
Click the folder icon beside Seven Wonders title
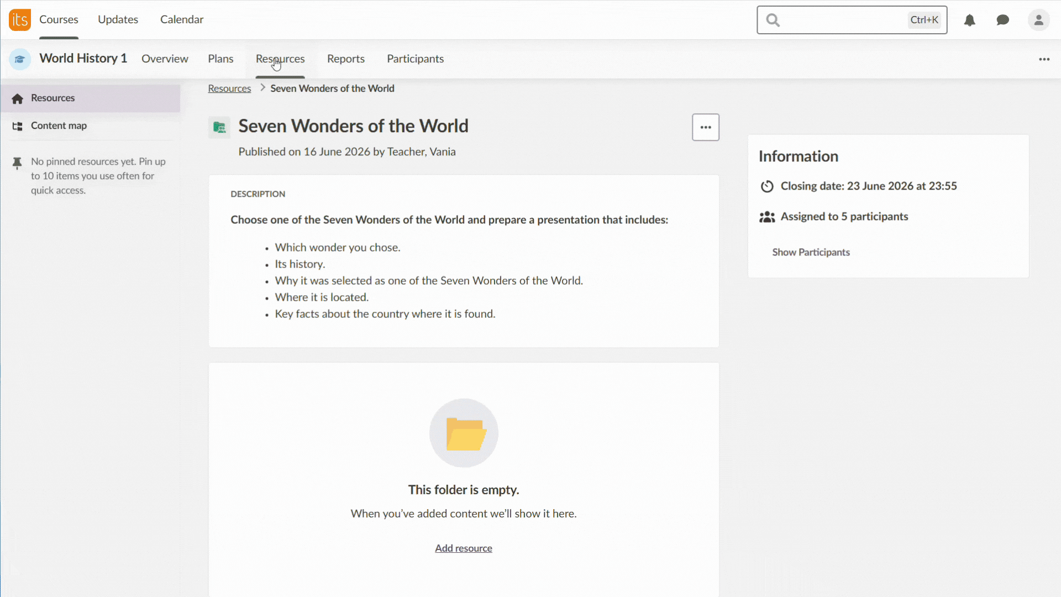click(x=219, y=127)
